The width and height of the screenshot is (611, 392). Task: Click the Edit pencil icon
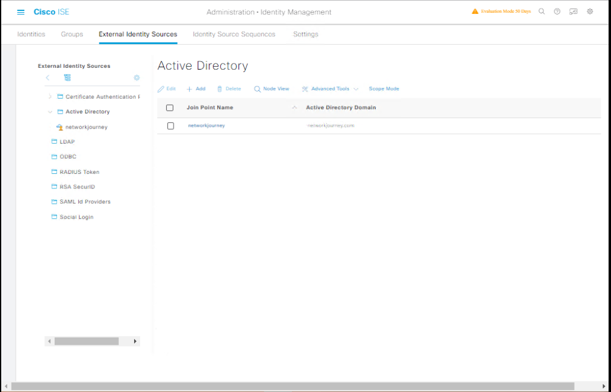tap(161, 89)
